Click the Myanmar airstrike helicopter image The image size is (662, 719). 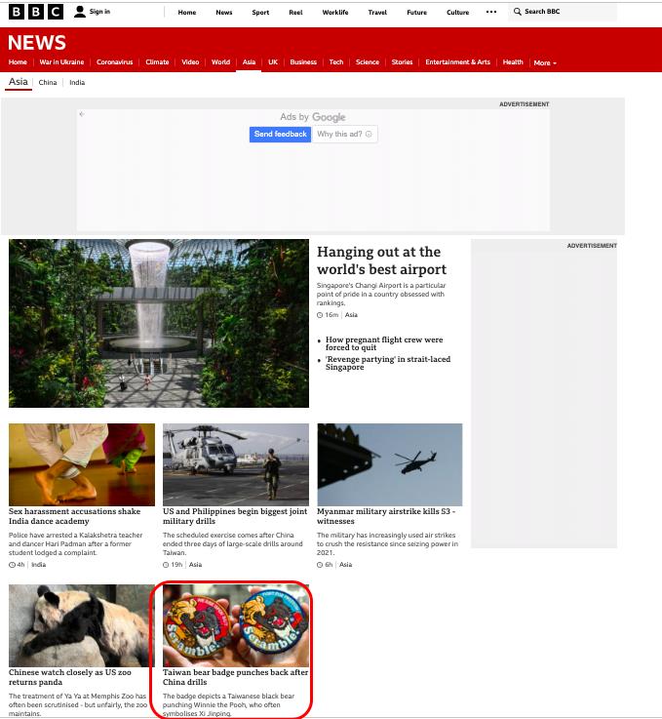point(389,463)
